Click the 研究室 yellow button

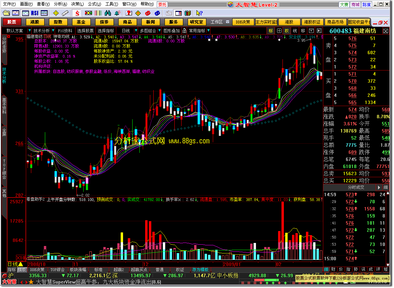(196, 22)
